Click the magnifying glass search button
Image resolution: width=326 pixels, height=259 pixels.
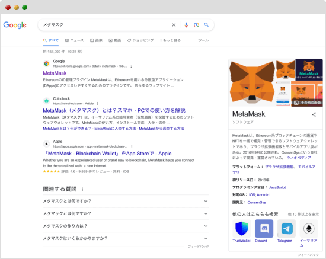point(206,25)
